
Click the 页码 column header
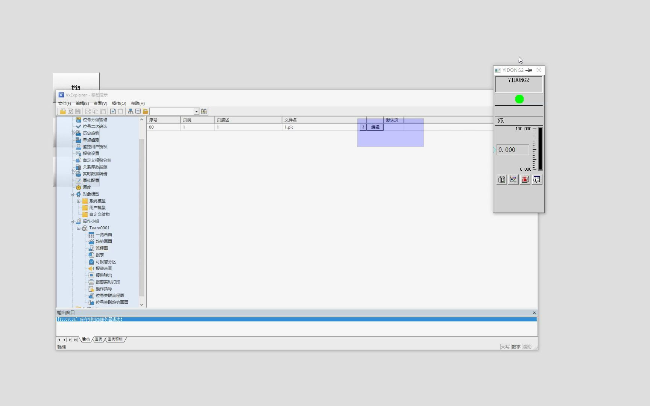(x=197, y=120)
